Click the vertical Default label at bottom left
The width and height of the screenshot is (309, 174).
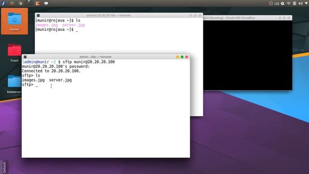click(x=4, y=168)
